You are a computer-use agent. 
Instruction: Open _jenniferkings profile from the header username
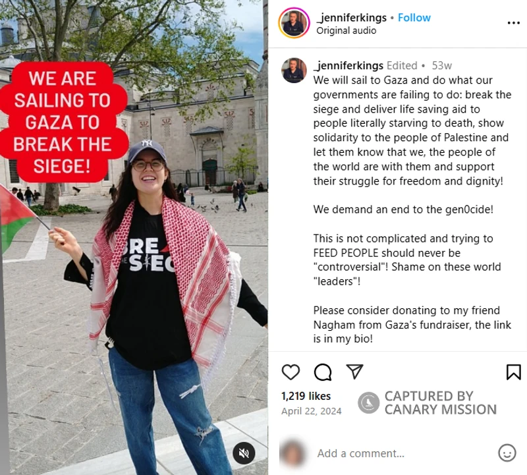tap(352, 18)
